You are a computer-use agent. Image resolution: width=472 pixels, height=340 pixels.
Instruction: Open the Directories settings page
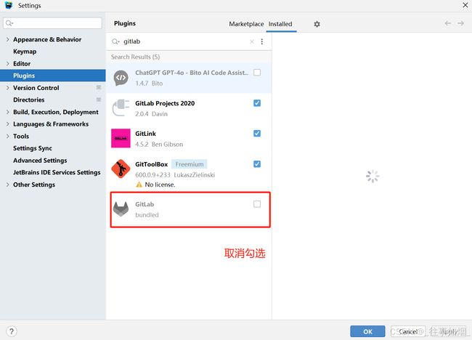tap(28, 100)
